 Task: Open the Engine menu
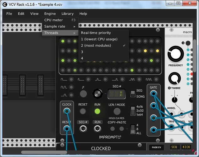[50, 14]
